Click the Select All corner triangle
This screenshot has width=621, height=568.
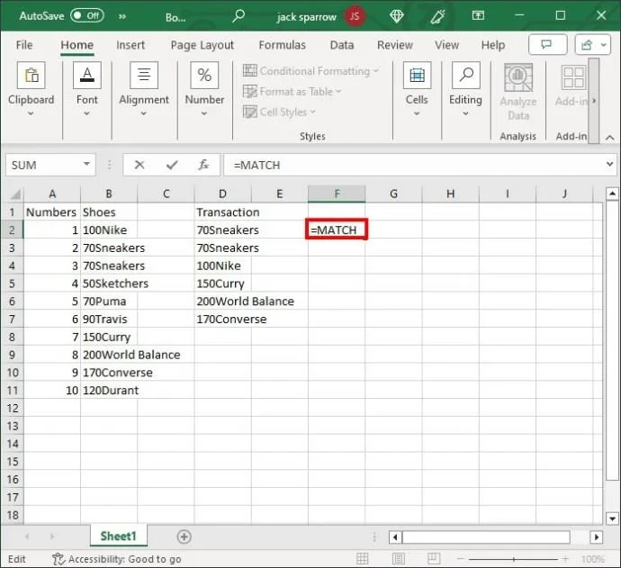click(x=15, y=194)
